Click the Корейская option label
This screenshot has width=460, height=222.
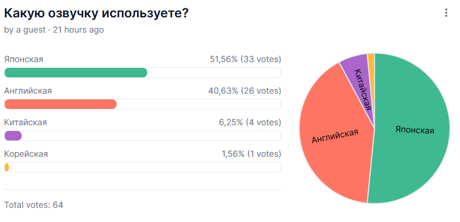click(x=26, y=154)
